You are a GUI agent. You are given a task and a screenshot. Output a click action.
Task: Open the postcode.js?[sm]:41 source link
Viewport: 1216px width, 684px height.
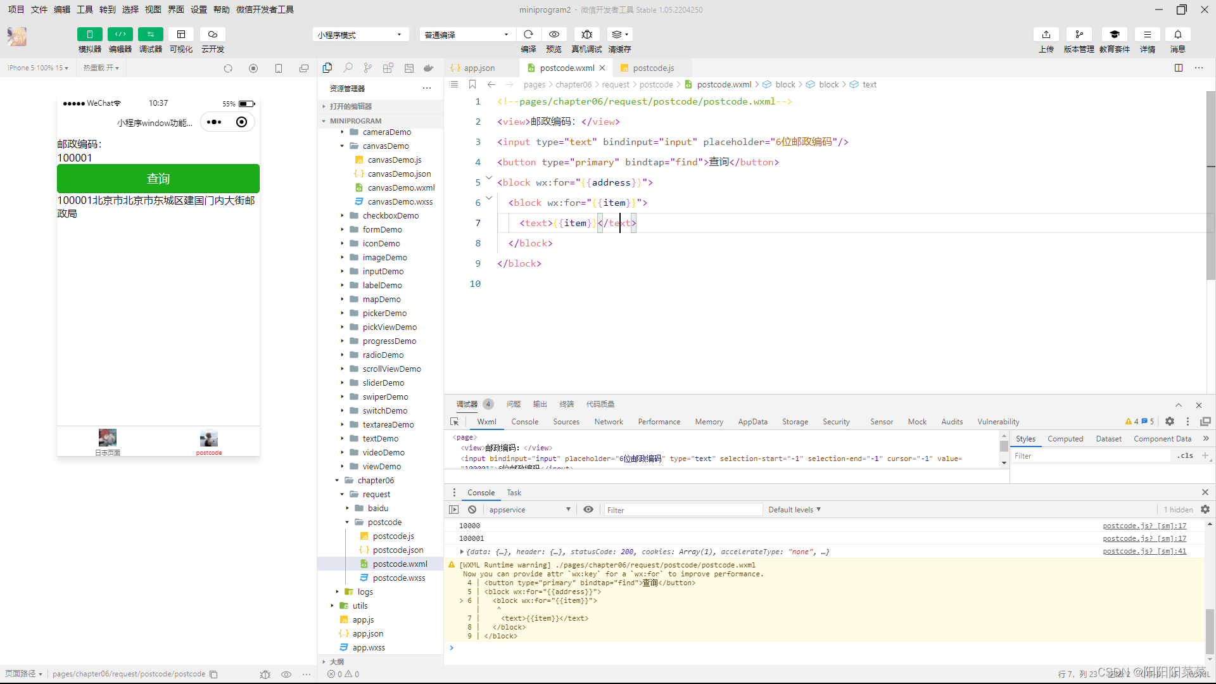pyautogui.click(x=1144, y=552)
